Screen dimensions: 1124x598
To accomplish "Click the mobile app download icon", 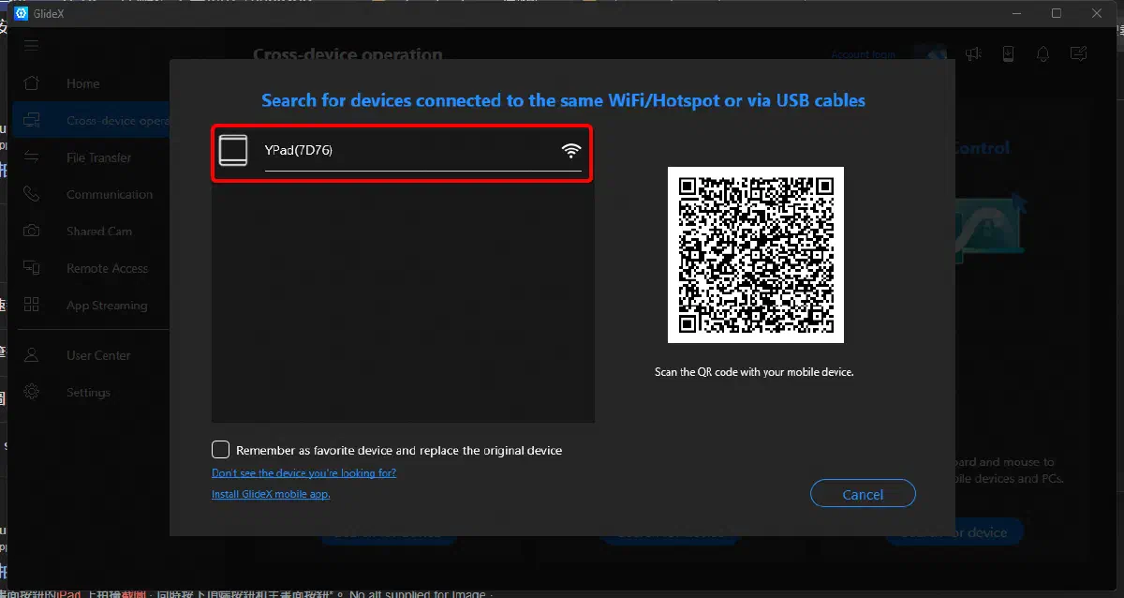I will click(1008, 54).
